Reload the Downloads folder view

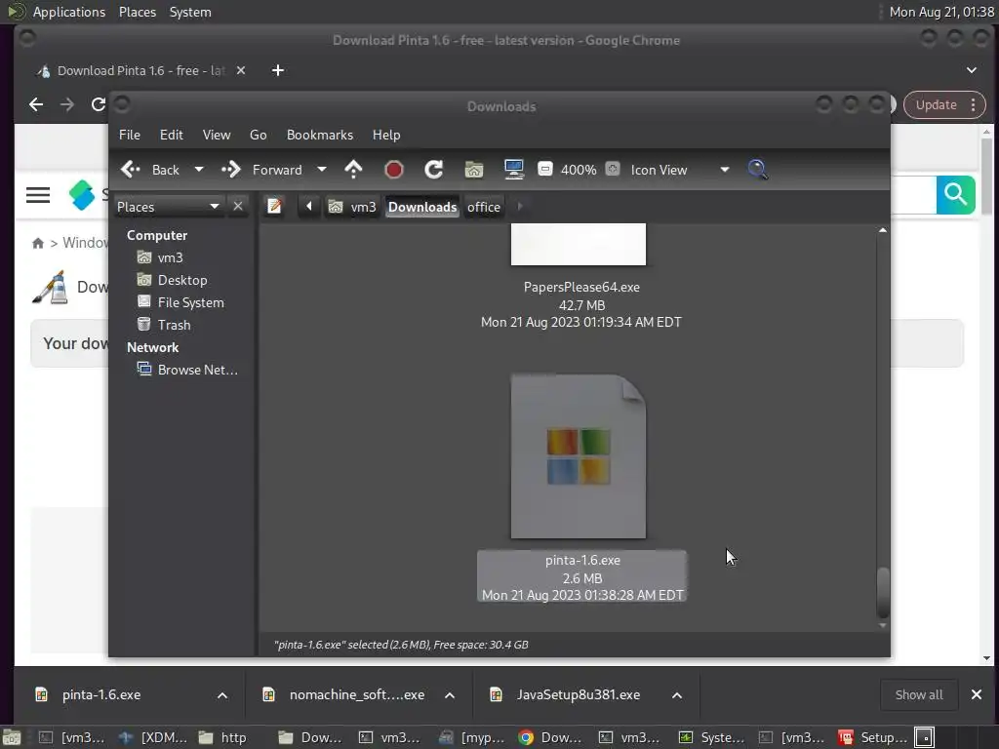(434, 170)
